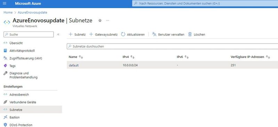Go to Home breadcrumb

click(8, 12)
